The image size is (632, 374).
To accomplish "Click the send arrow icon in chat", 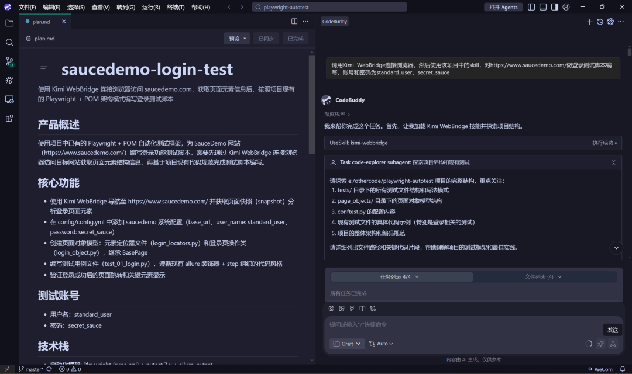I will coord(613,344).
